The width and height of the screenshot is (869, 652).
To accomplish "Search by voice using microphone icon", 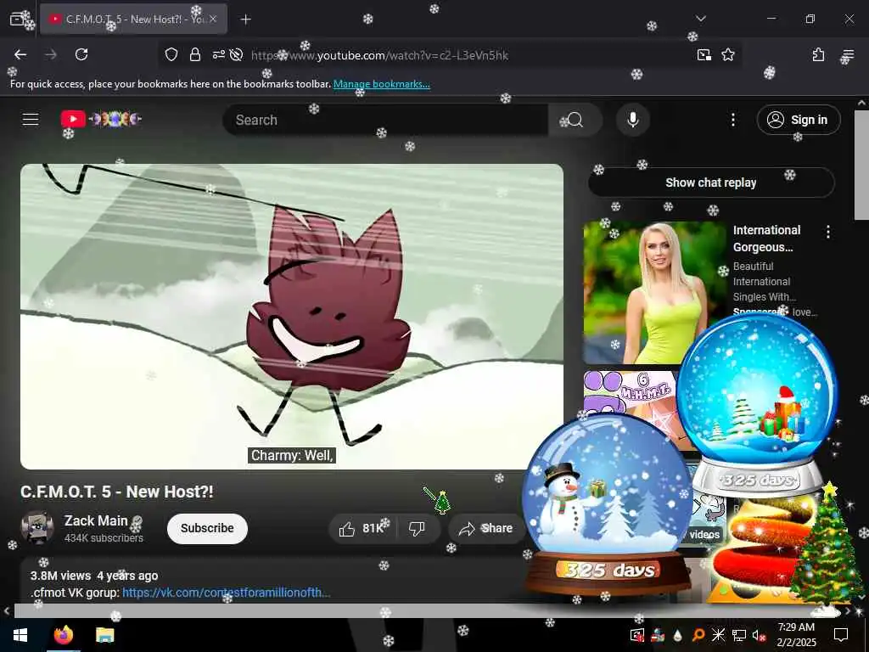I will pos(633,120).
